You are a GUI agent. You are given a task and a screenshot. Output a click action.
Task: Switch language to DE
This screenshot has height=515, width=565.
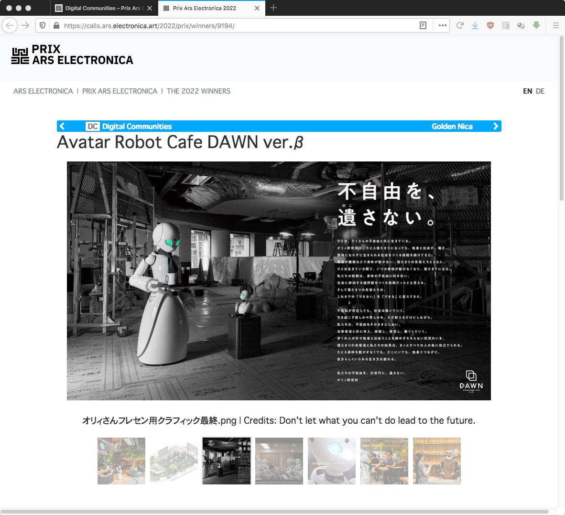(x=540, y=91)
